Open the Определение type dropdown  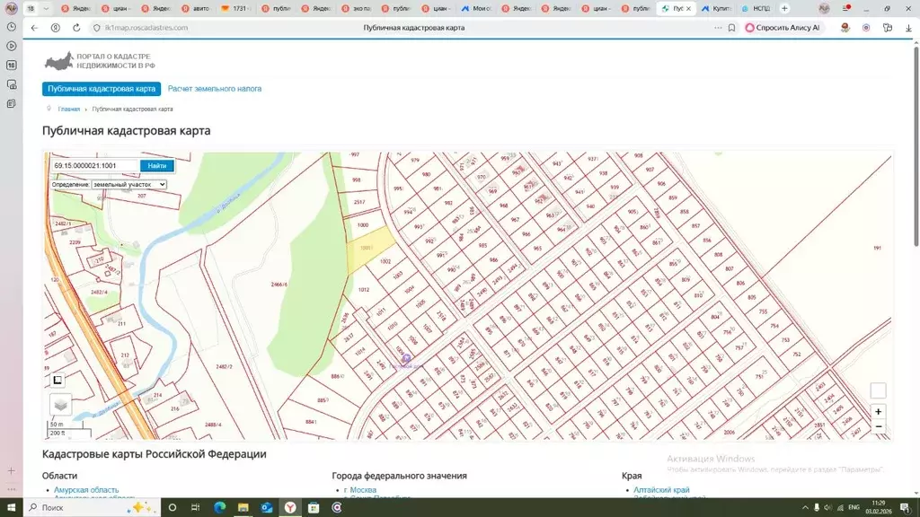[128, 184]
